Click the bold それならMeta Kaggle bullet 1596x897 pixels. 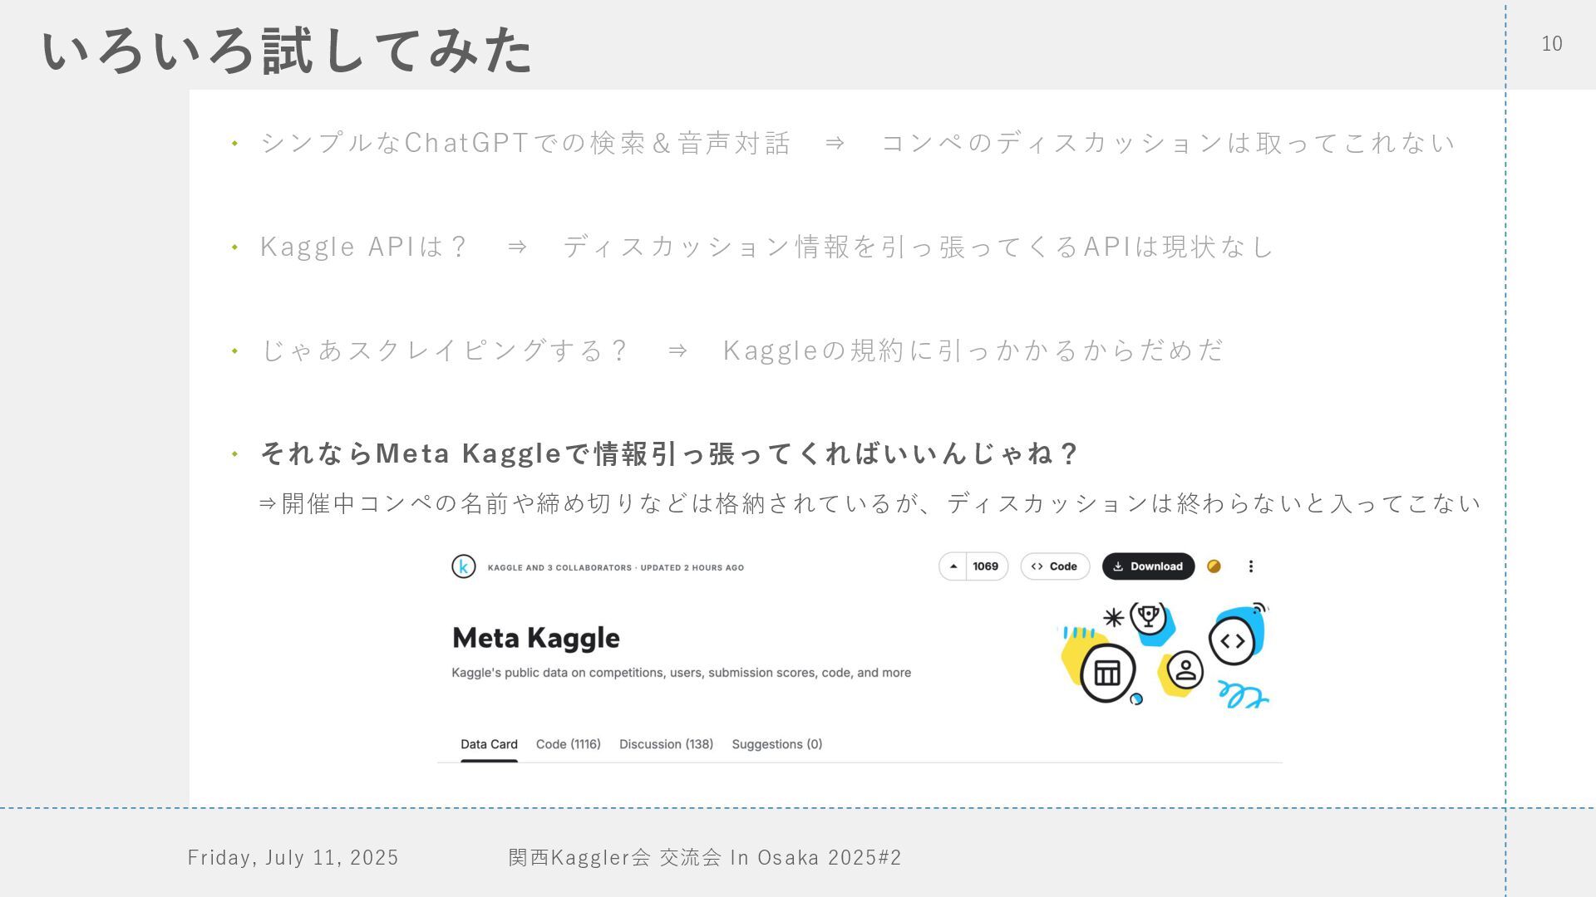(669, 453)
